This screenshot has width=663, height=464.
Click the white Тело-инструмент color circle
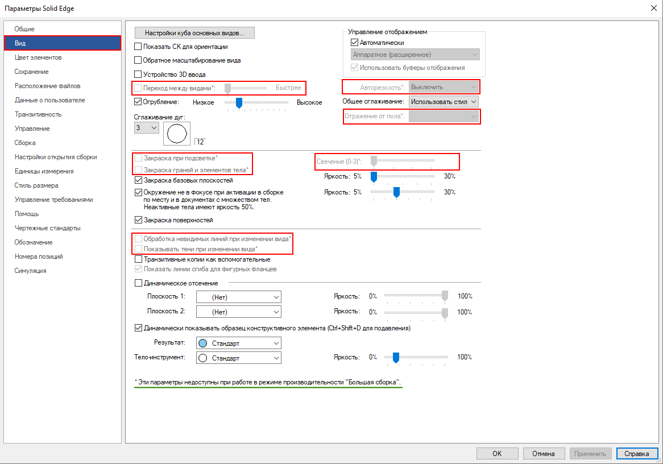pos(203,358)
